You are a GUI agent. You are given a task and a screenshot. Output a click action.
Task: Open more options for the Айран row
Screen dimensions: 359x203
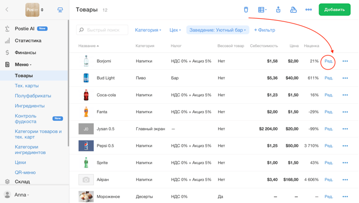(x=345, y=179)
